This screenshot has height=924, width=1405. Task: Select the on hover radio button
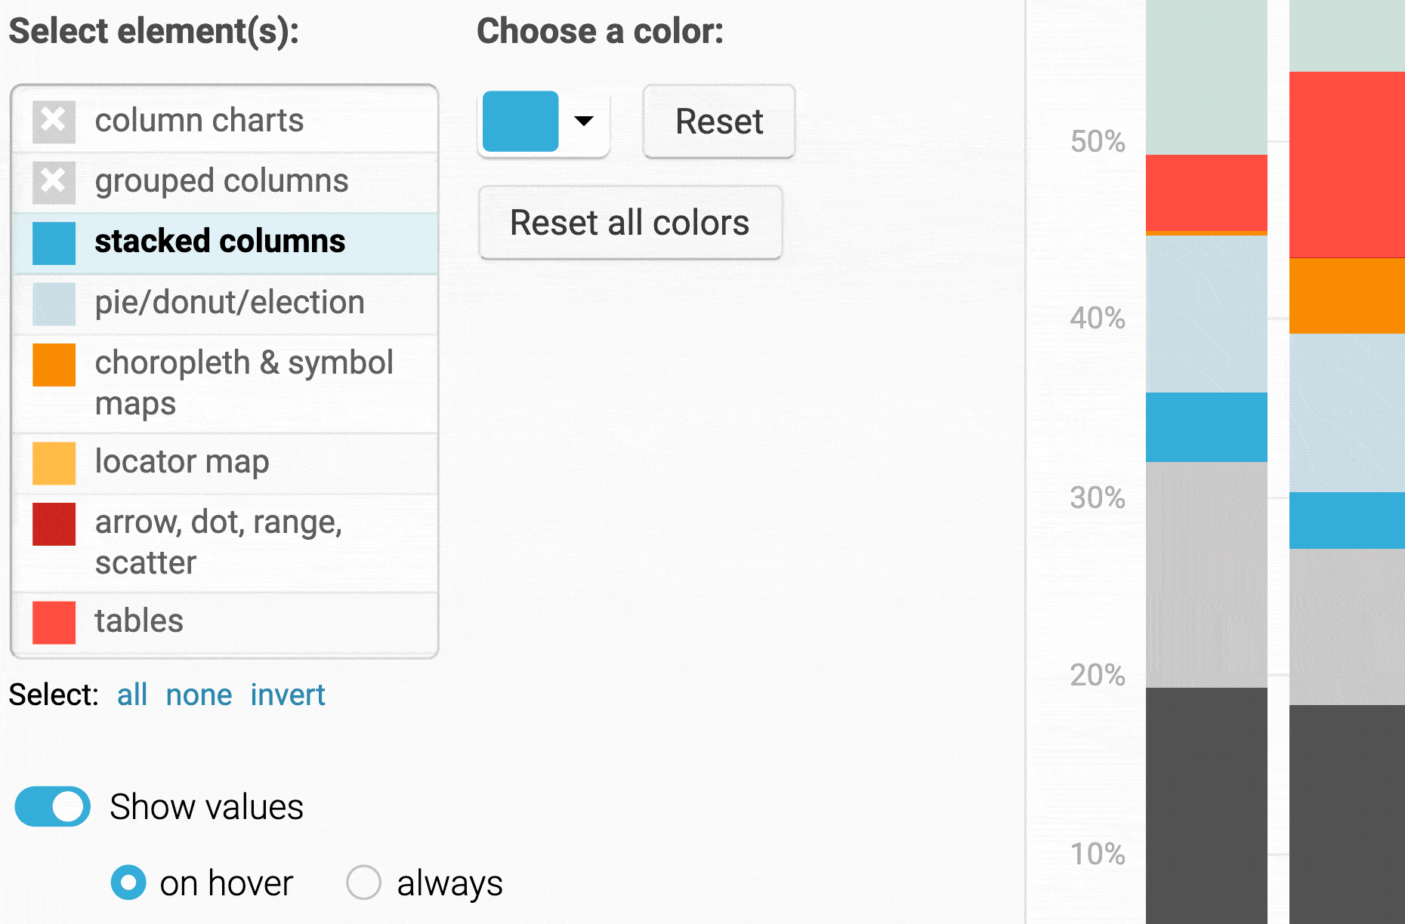coord(128,882)
